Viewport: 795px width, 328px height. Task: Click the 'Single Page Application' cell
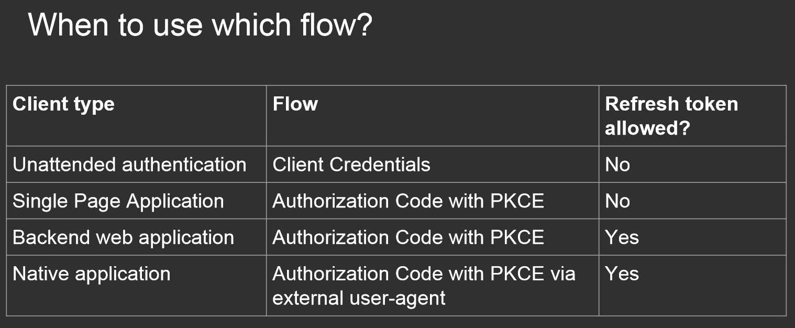[136, 201]
